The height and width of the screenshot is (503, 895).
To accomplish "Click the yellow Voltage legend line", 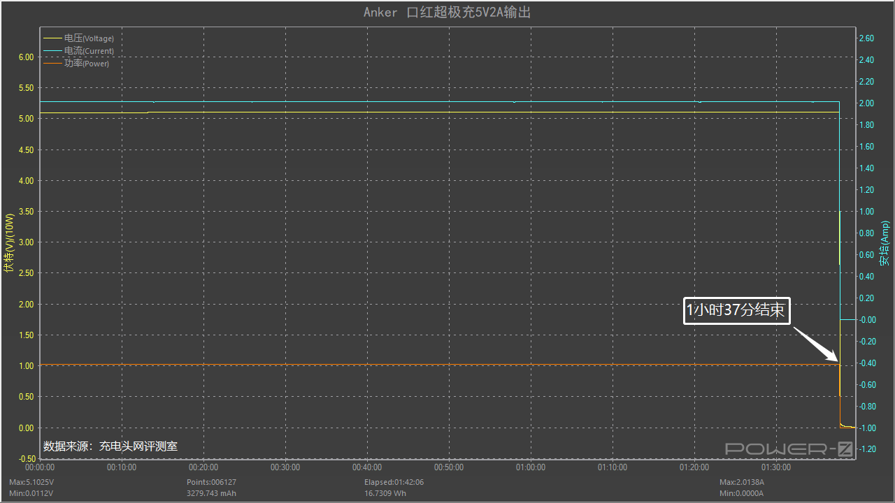I will click(x=52, y=38).
